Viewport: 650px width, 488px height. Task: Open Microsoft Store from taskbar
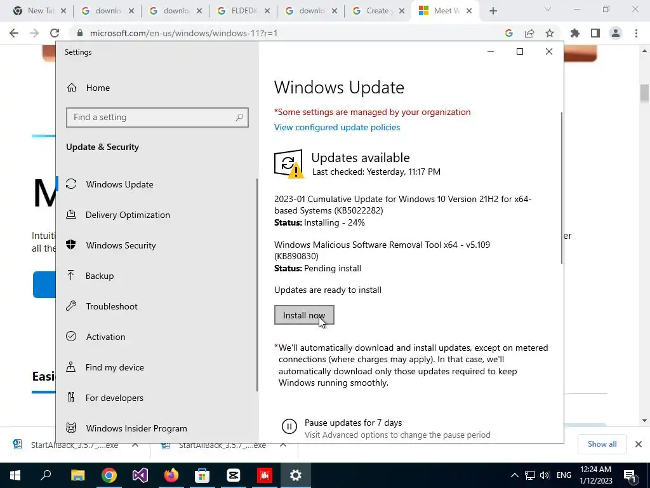coord(202,475)
